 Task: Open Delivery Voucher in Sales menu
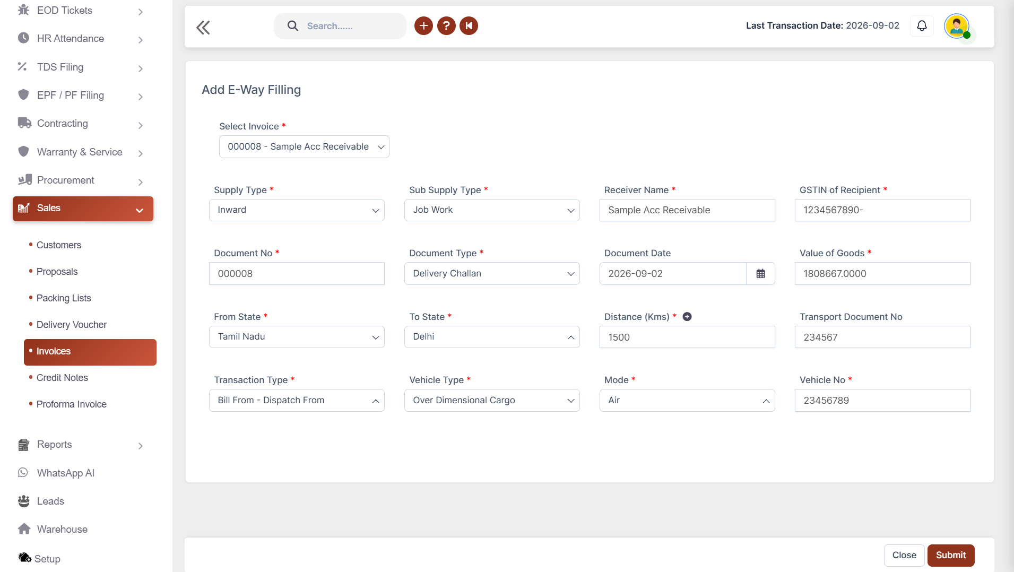[x=72, y=325]
